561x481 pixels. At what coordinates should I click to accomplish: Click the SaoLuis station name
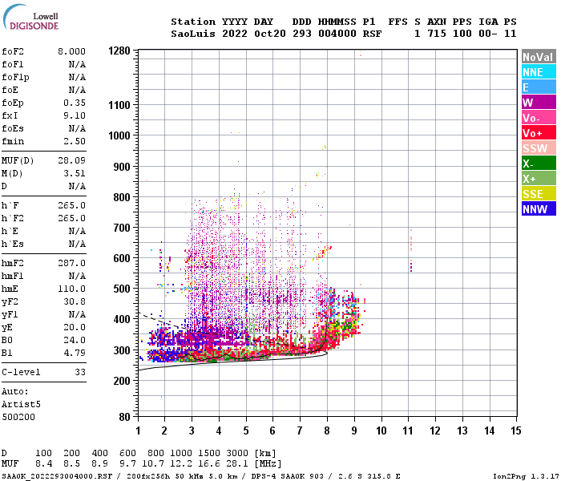(193, 34)
